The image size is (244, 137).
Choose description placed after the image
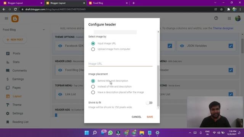click(x=93, y=92)
